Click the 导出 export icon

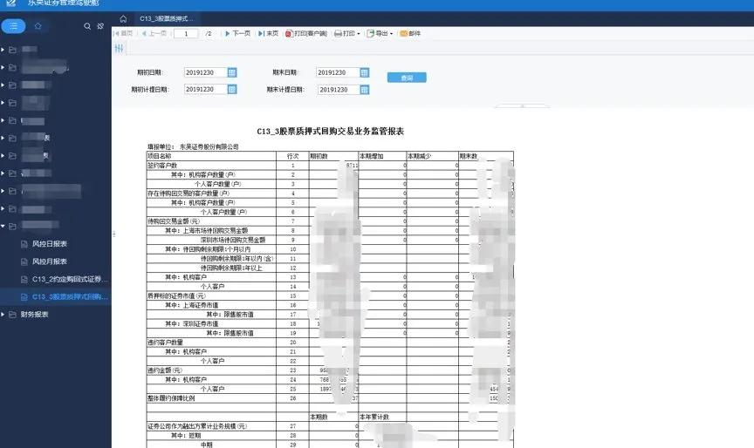(370, 34)
